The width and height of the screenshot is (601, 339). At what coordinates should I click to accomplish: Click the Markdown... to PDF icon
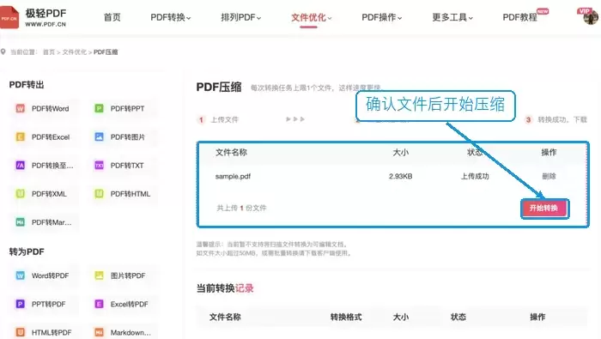point(99,332)
